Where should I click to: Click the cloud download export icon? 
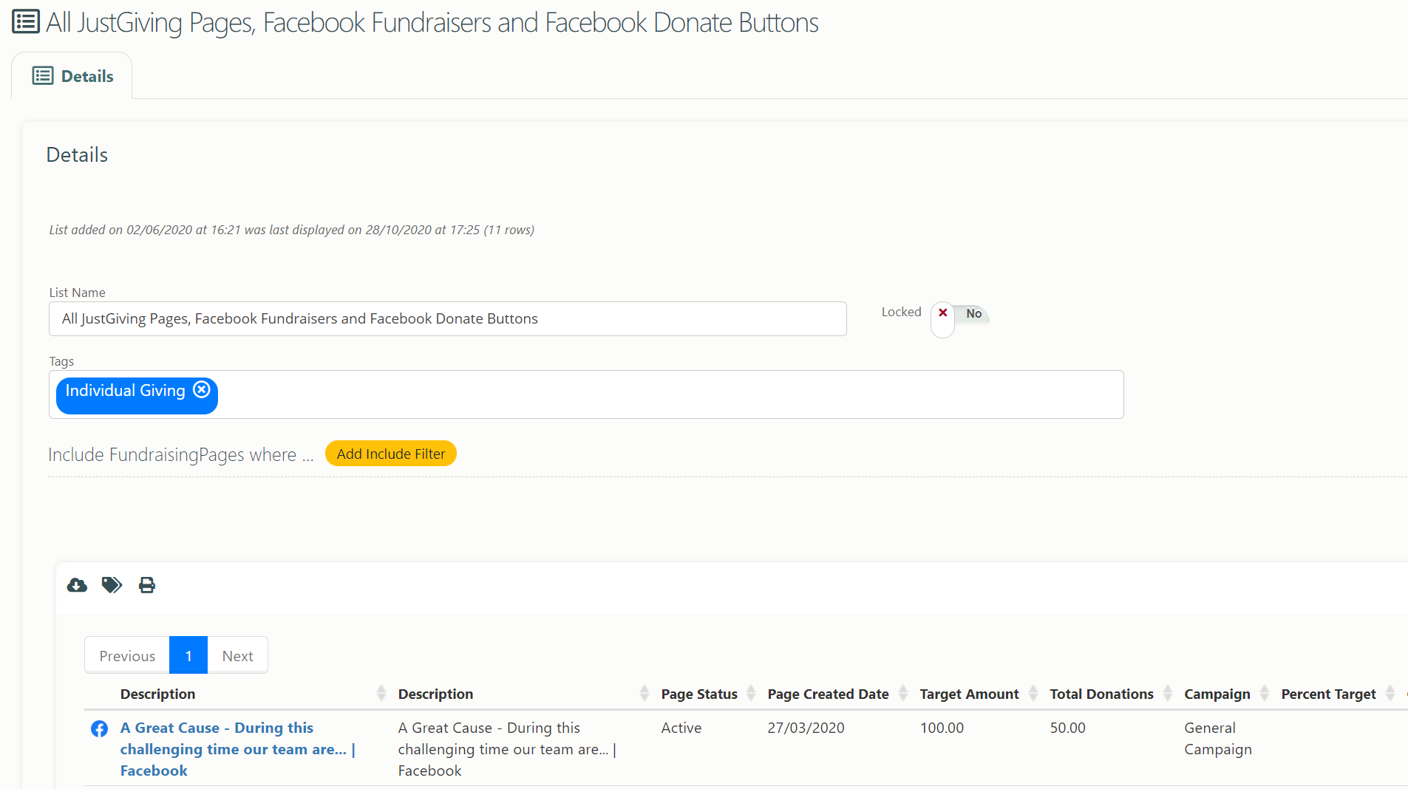(77, 586)
